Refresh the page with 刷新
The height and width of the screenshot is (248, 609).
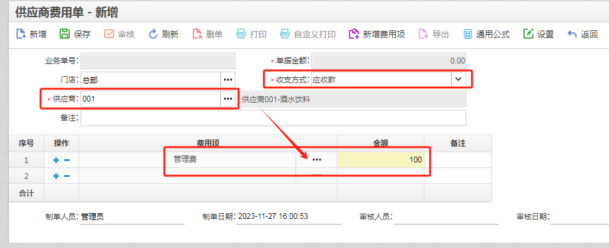(153, 34)
